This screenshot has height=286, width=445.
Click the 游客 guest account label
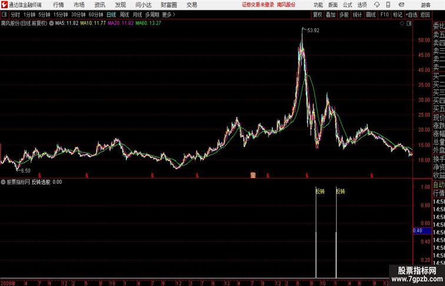click(x=426, y=5)
